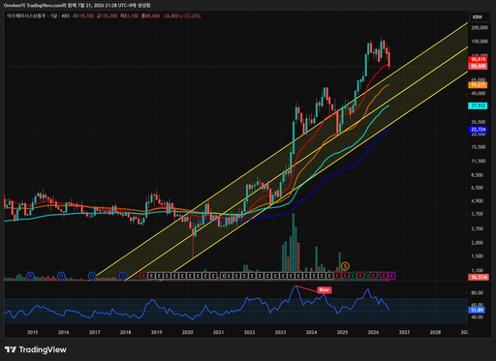Click the 26,500 price axis label

click(x=479, y=122)
